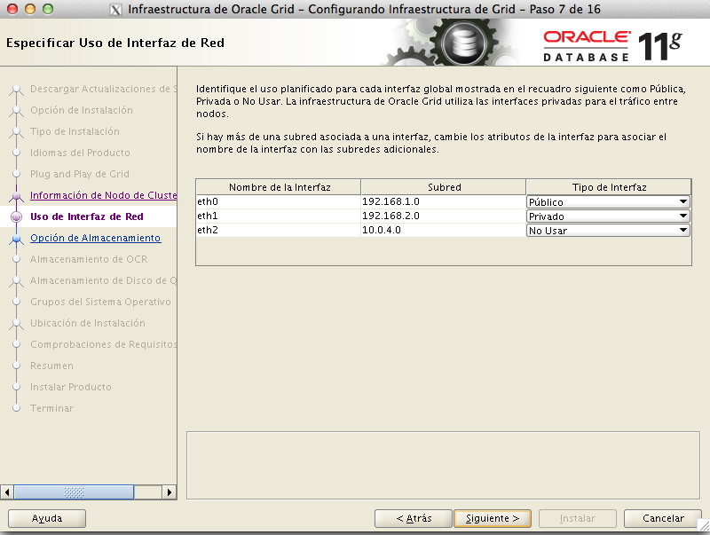Click the step bullet beside Opción de Almacenamiento
The image size is (710, 535).
point(16,238)
